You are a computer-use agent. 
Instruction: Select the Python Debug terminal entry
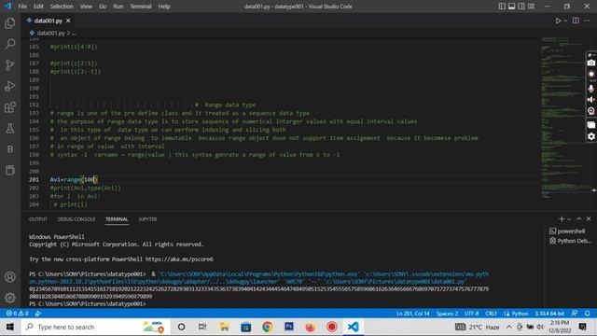[x=570, y=241]
